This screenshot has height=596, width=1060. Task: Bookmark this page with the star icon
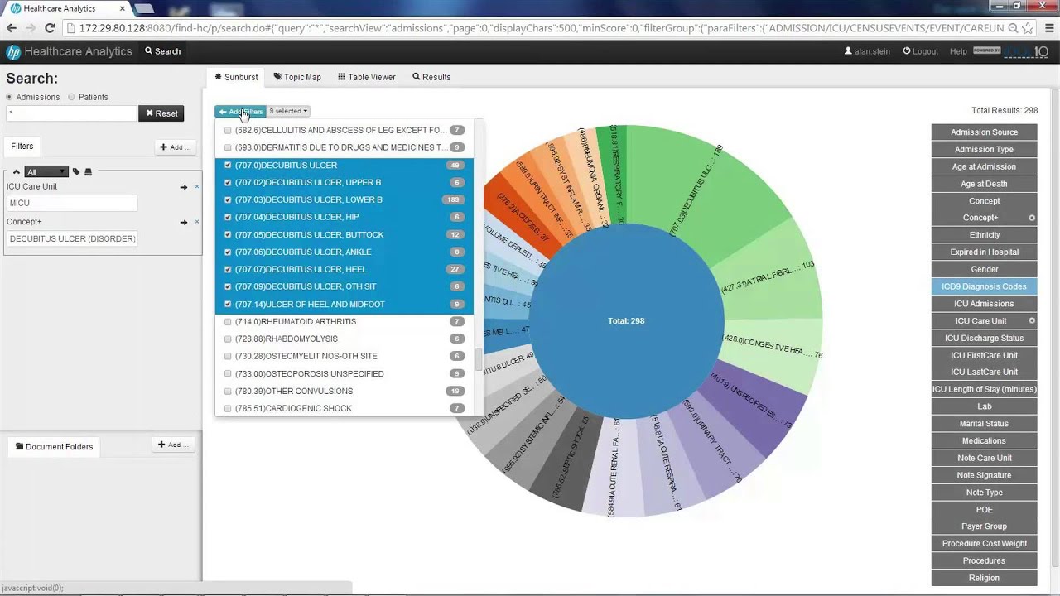tap(1028, 27)
